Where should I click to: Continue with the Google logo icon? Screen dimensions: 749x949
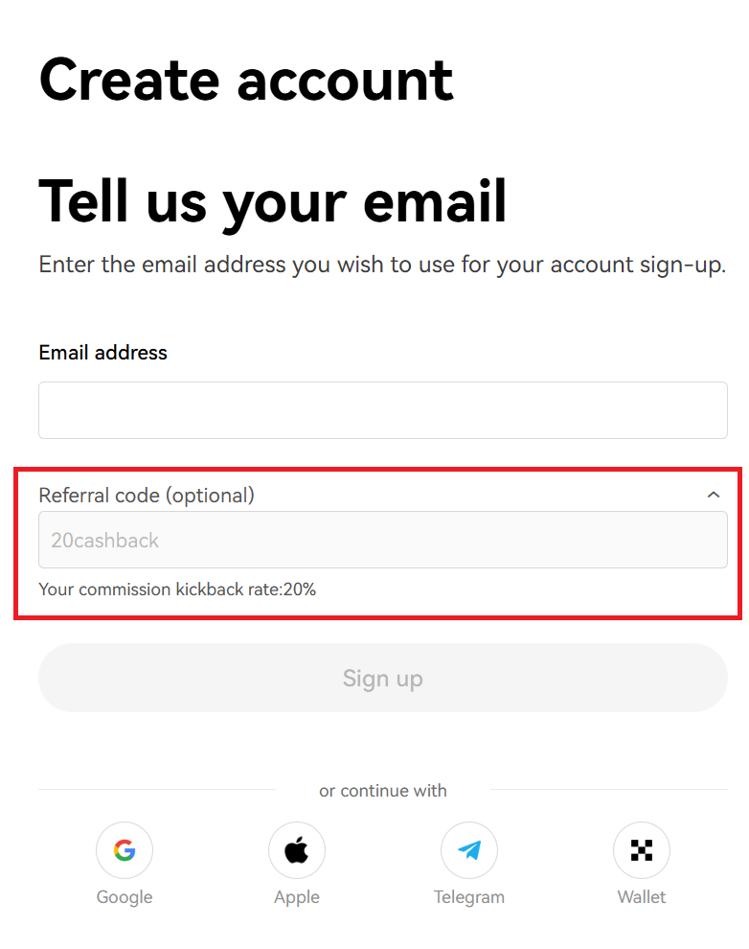click(x=125, y=850)
